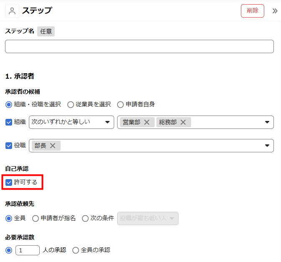Remove 営業部 tag with X icon

click(x=147, y=122)
